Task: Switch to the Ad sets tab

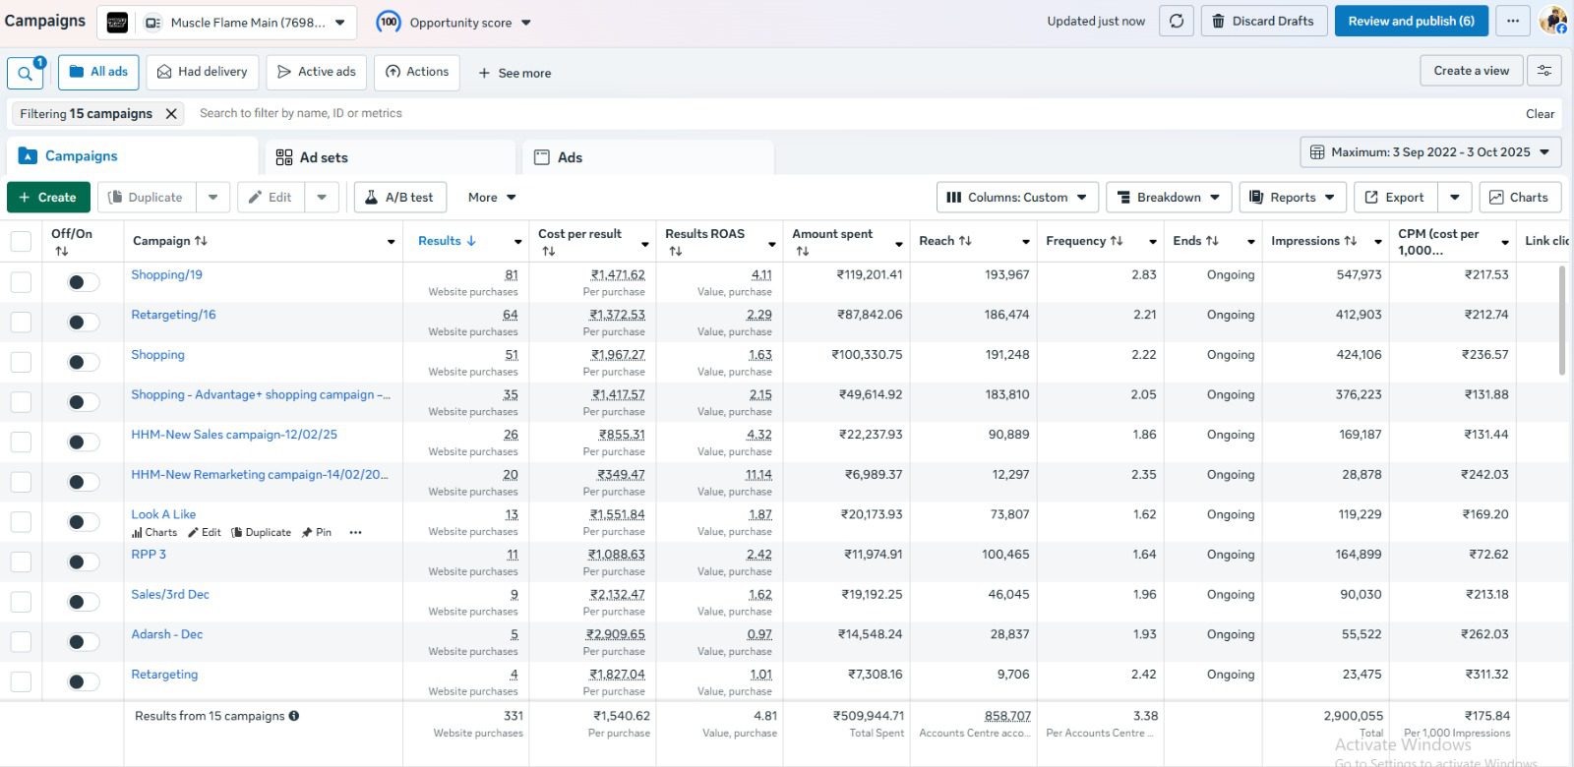Action: pyautogui.click(x=313, y=157)
